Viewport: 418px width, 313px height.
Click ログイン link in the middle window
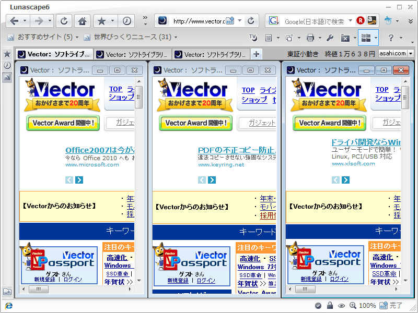206,281
